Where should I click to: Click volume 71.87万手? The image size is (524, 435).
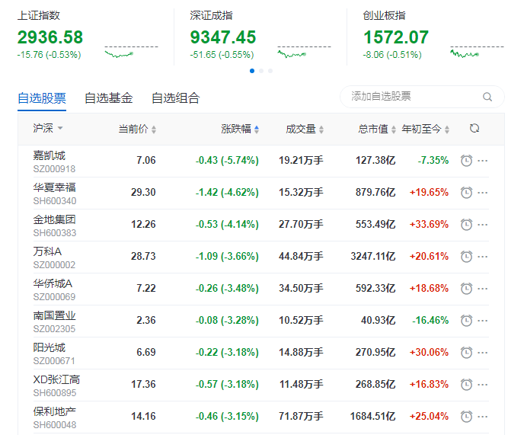coord(301,416)
